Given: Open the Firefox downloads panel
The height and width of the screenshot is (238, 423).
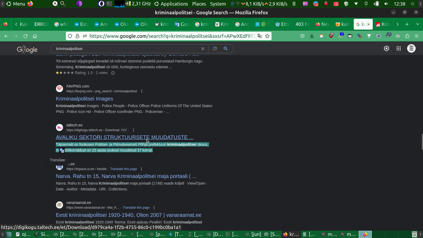Looking at the screenshot, I should coord(312,36).
